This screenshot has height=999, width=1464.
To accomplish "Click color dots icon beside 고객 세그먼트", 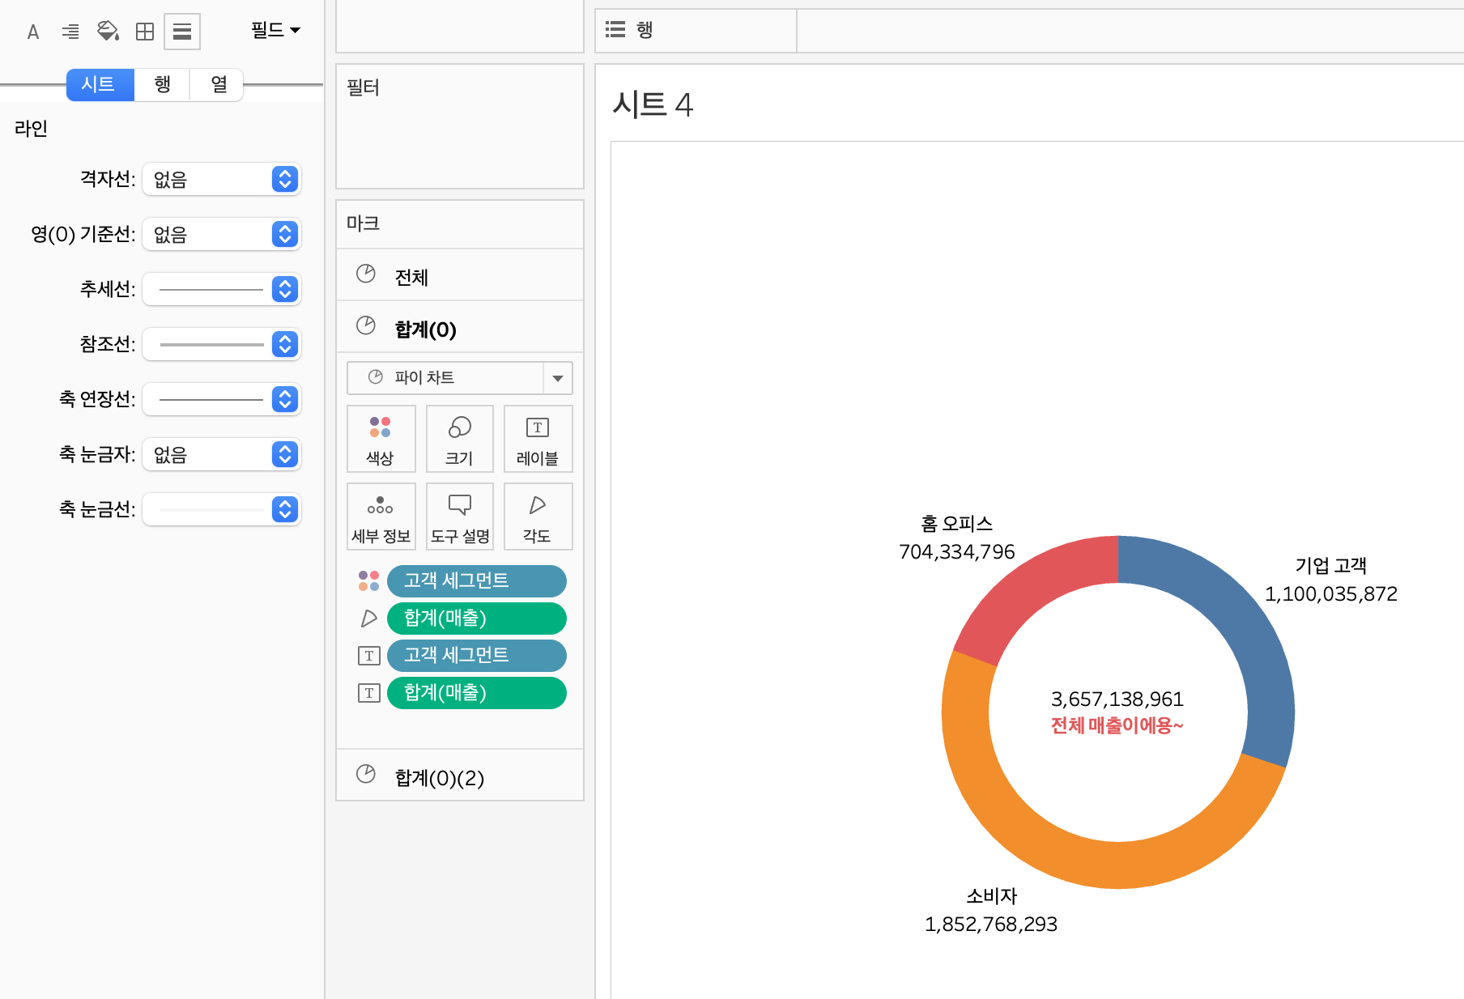I will 368,580.
